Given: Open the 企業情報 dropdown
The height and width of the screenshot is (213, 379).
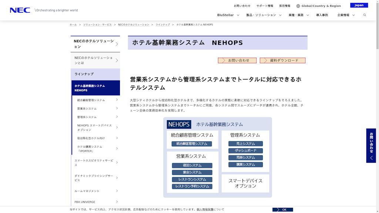Looking at the screenshot, I should [346, 15].
